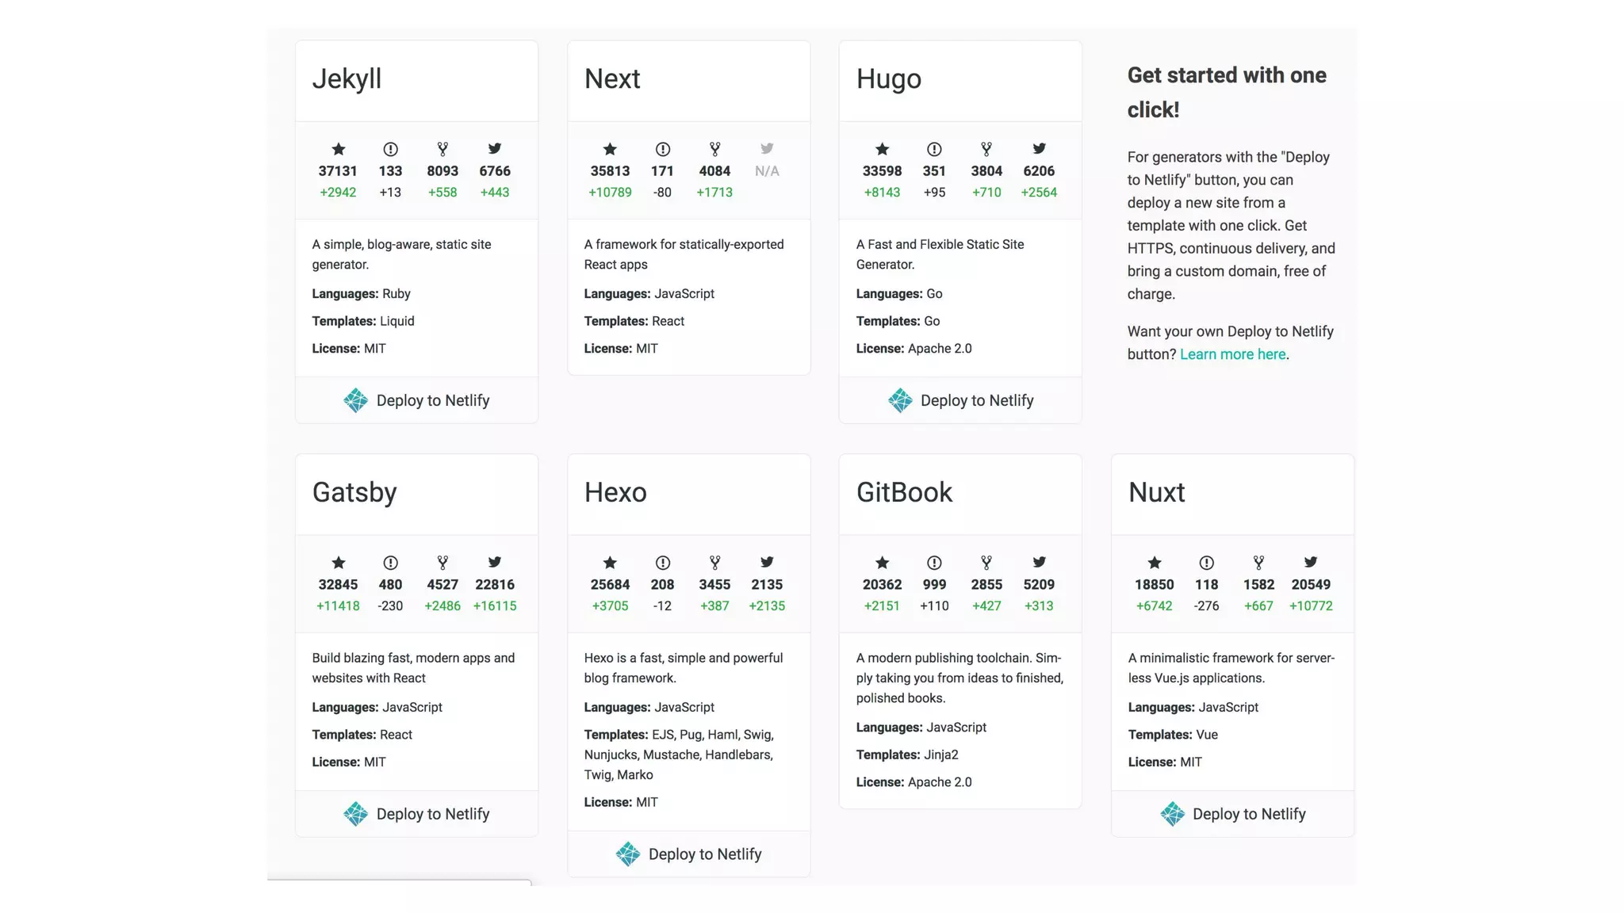Open the Next generator heading

pyautogui.click(x=612, y=79)
